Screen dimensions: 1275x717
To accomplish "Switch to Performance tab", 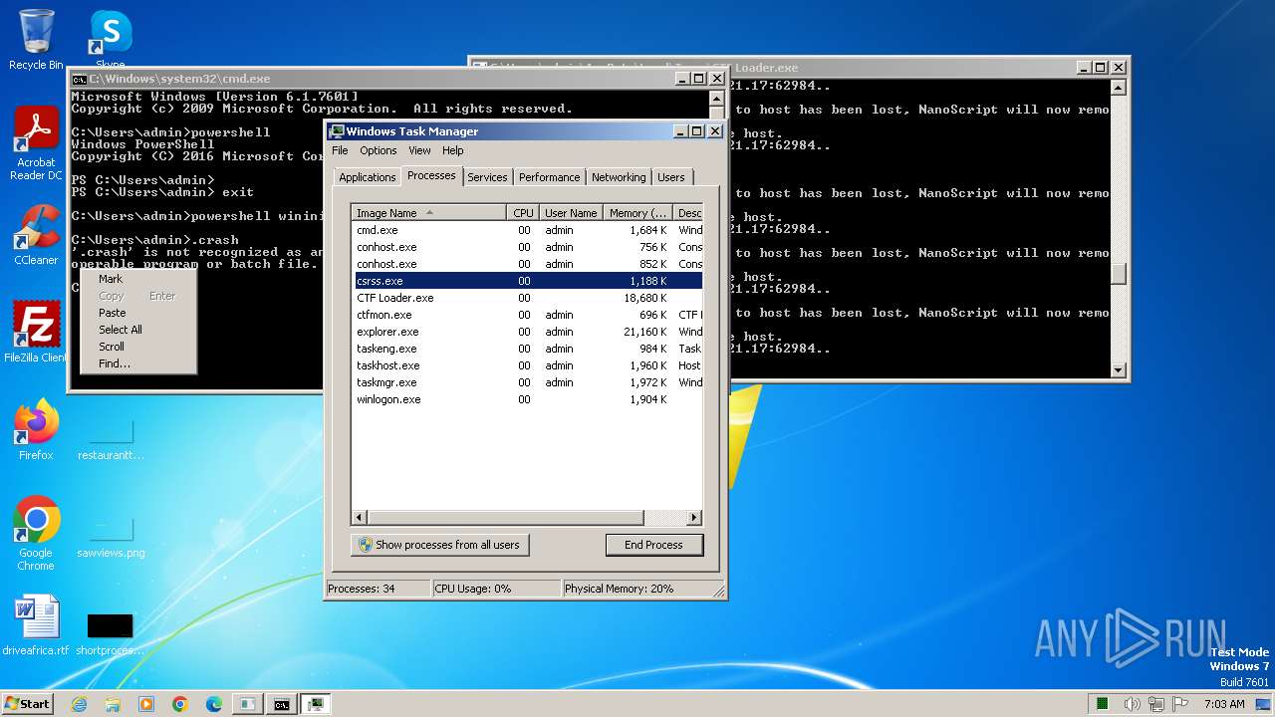I will tap(549, 177).
